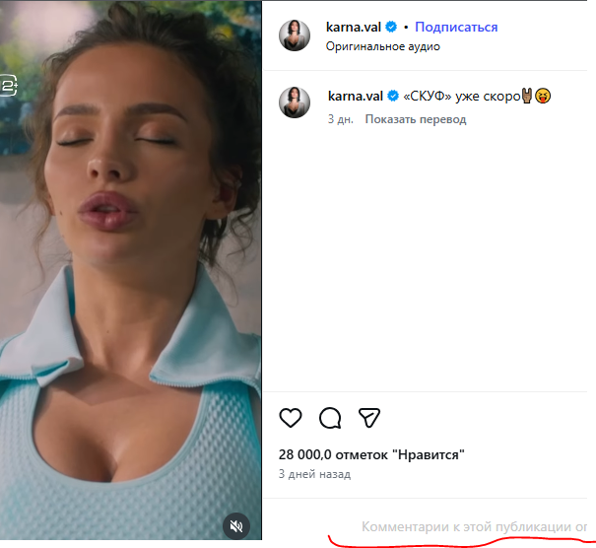Open the karna.val username in the caption
Screen dimensions: 596x548
tap(355, 96)
